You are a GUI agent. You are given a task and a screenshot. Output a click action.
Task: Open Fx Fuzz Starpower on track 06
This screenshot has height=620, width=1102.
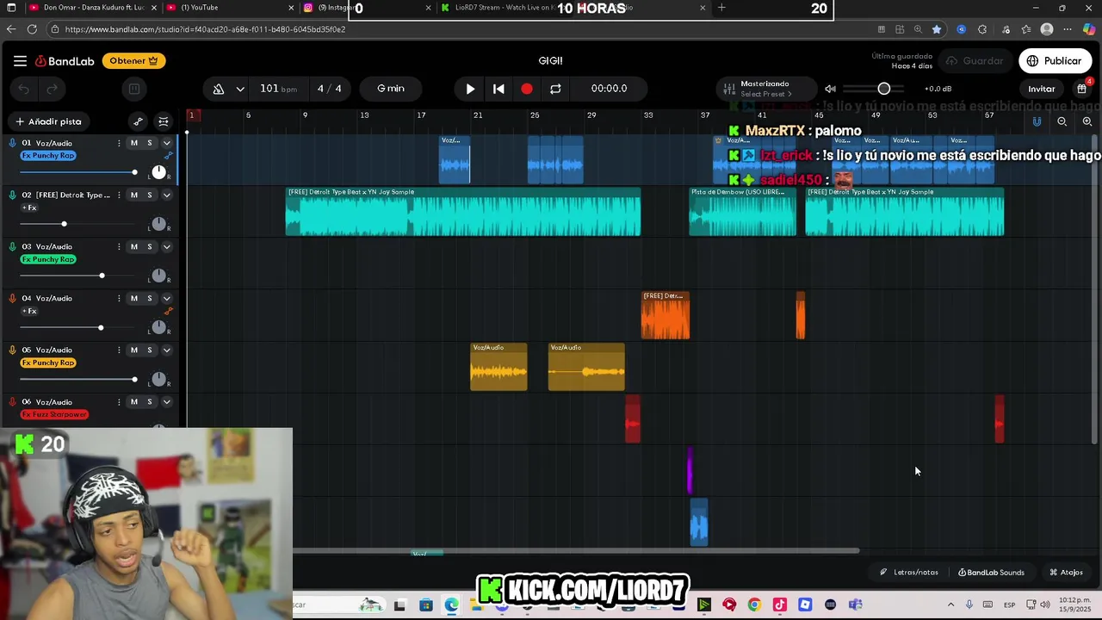pos(54,414)
